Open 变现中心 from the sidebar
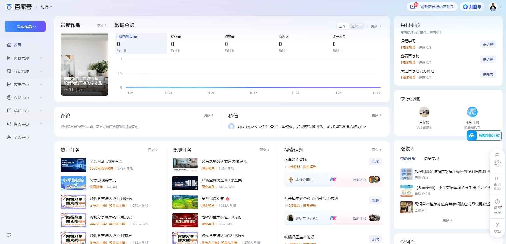506x244 pixels. [9, 97]
